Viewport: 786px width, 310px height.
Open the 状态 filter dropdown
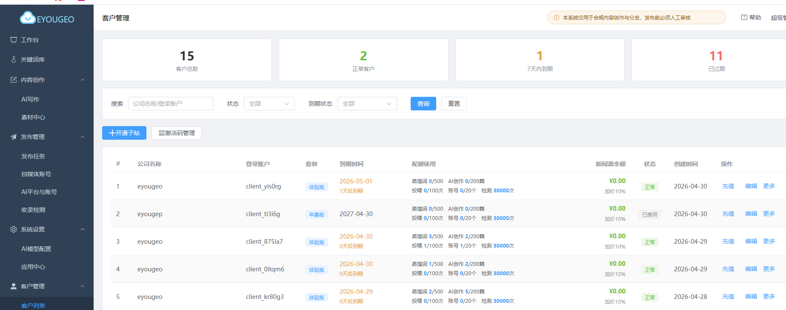click(x=269, y=104)
